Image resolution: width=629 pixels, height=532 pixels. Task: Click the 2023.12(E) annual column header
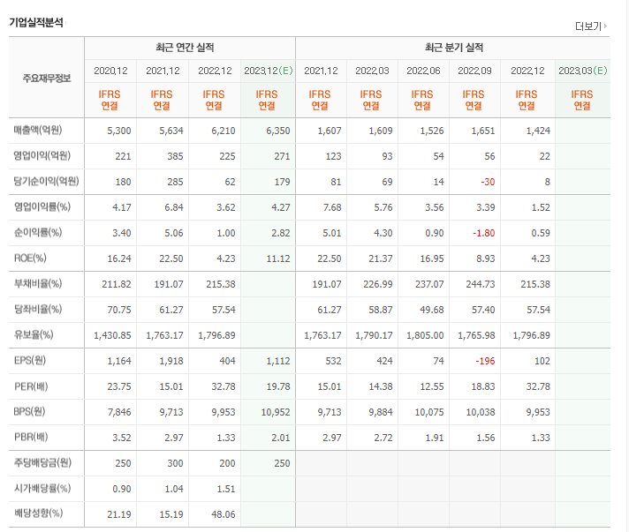(x=269, y=71)
